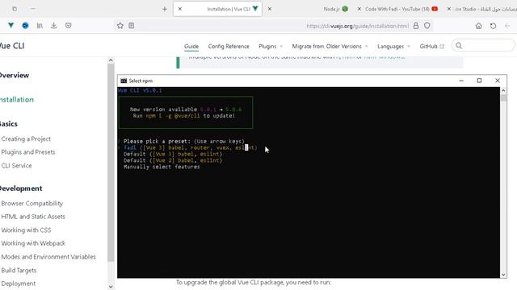Open a new browser tab with plus icon
Viewport: 517px width, 290px height.
(165, 9)
